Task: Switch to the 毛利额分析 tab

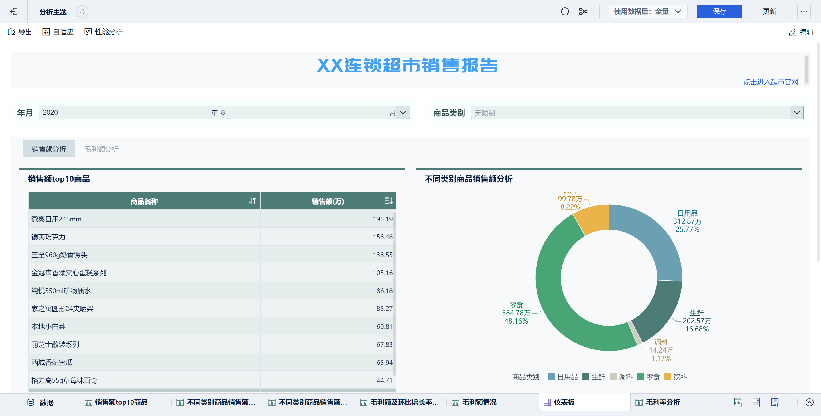Action: (101, 149)
